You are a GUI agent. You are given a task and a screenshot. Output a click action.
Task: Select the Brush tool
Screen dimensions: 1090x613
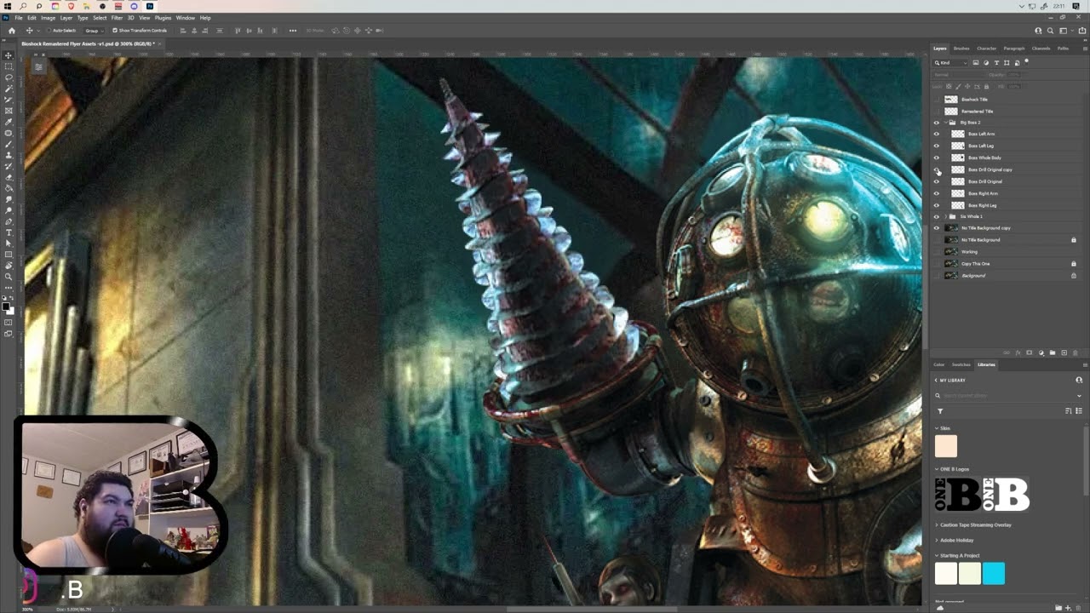pos(9,144)
